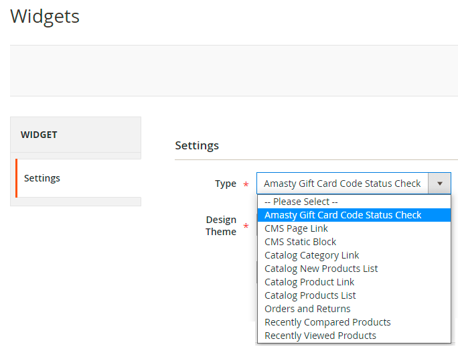Viewport: 458px width, 353px height.
Task: Open the Settings tab in sidebar
Action: point(42,178)
